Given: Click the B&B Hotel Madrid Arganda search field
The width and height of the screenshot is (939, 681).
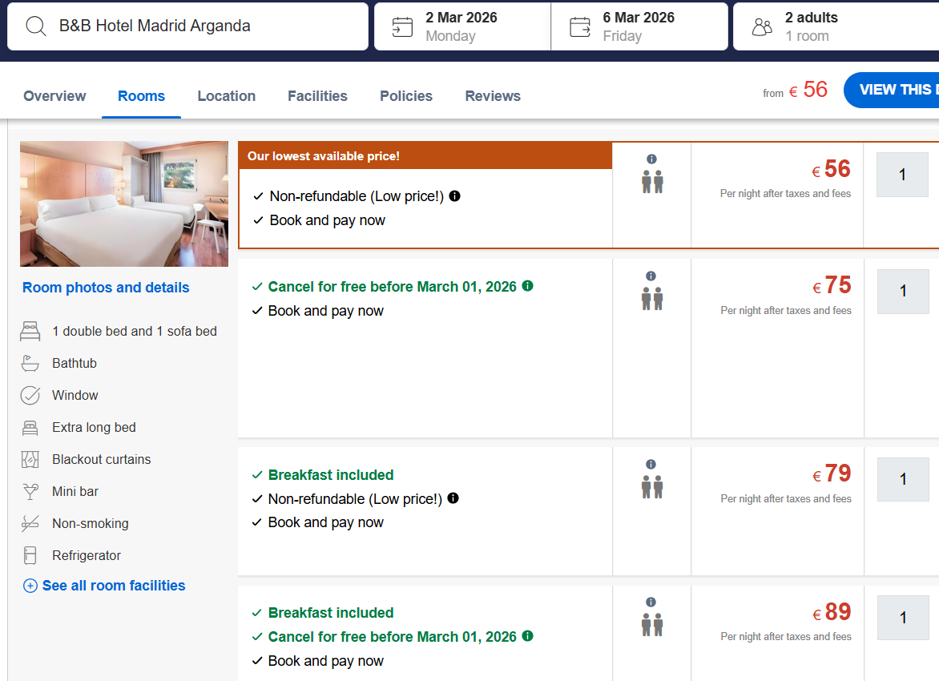Looking at the screenshot, I should pos(200,26).
